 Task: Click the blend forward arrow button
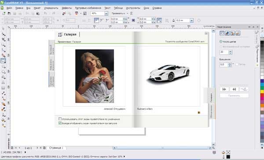coord(224,89)
